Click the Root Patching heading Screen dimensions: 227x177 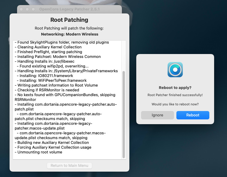click(69, 20)
